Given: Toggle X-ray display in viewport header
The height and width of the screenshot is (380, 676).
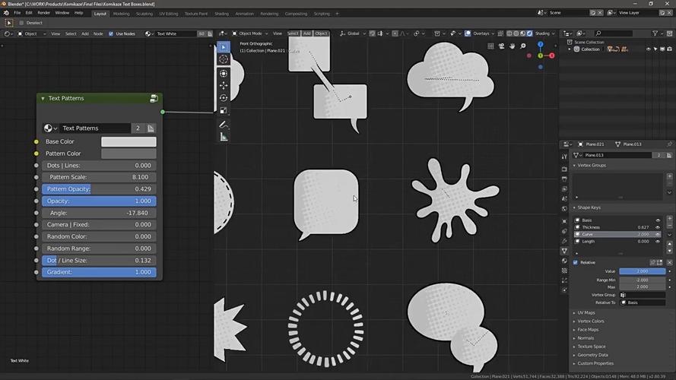Looking at the screenshot, I should point(500,33).
